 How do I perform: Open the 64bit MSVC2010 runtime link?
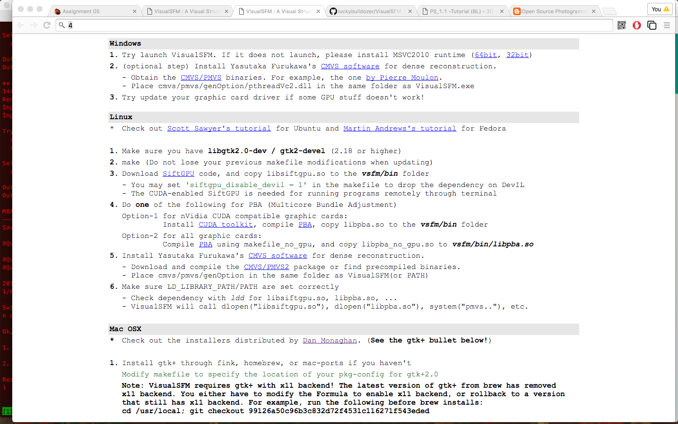(486, 55)
